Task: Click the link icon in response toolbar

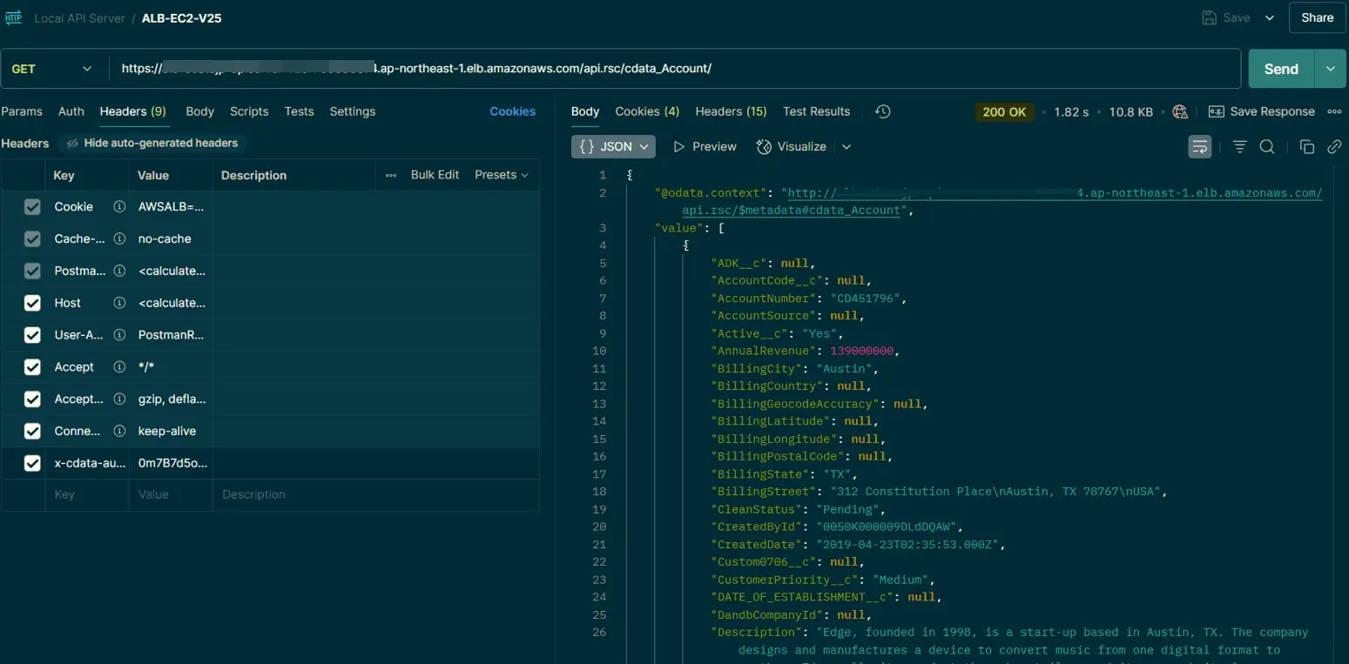Action: point(1333,147)
